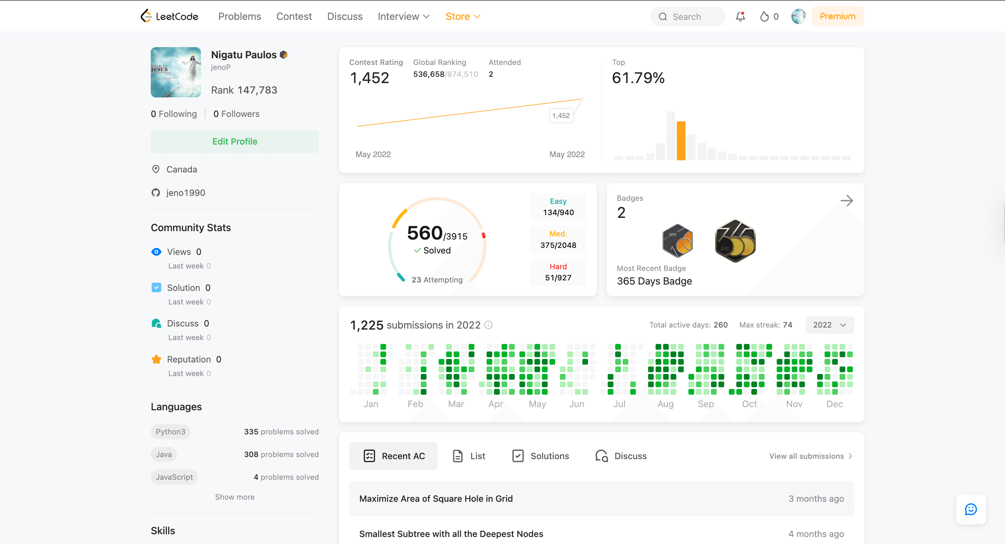The image size is (1005, 544).
Task: Click the streak flame icon
Action: point(764,16)
